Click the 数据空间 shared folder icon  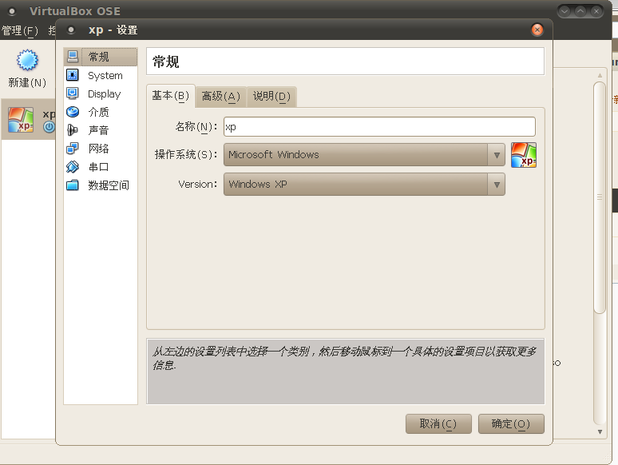coord(73,185)
